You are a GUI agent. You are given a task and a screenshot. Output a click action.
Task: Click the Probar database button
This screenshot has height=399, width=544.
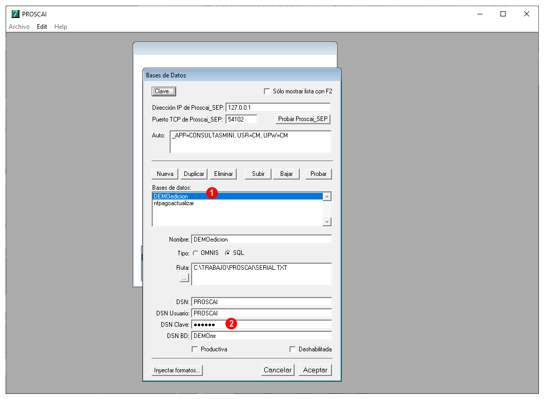click(319, 174)
